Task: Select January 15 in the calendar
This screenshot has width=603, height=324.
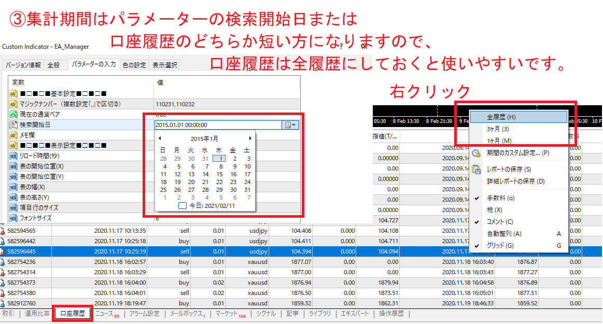Action: click(219, 174)
